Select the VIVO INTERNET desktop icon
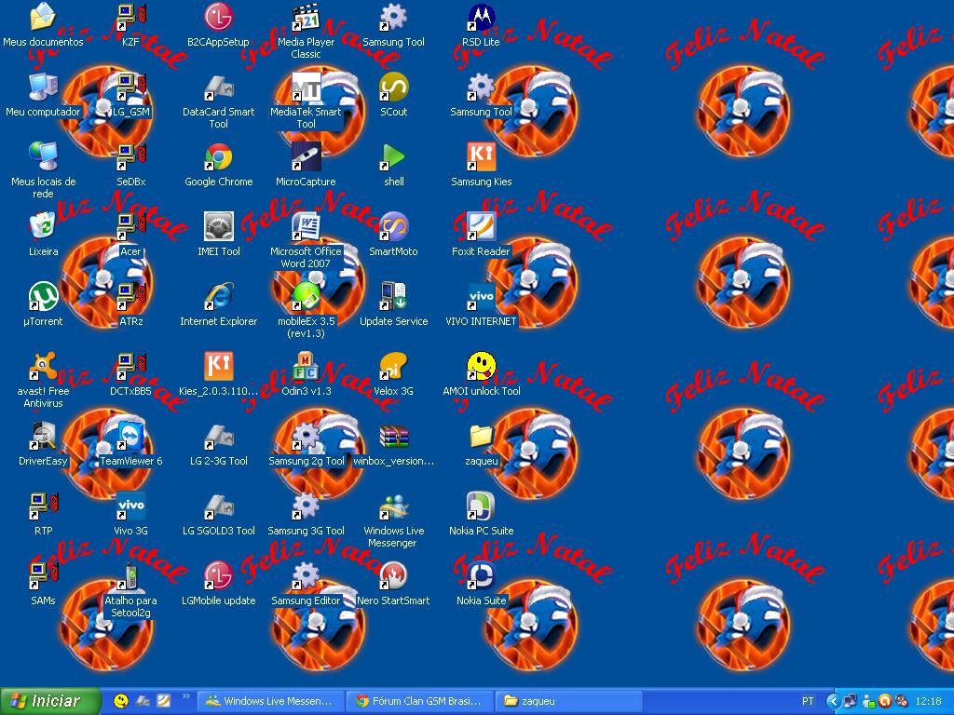Image resolution: width=954 pixels, height=715 pixels. coord(482,297)
